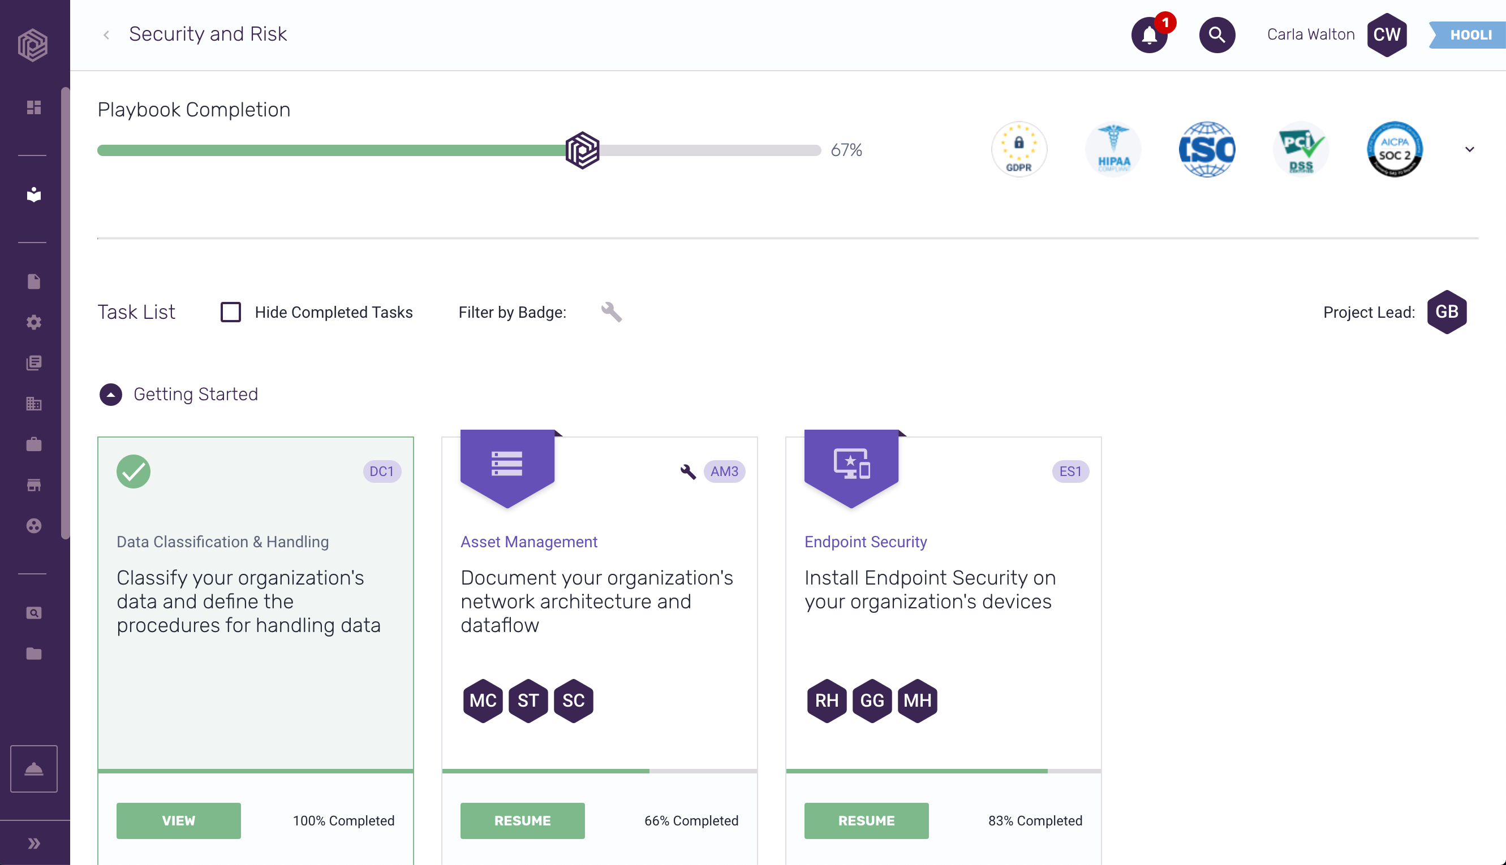Click the ISO certification badge
Image resolution: width=1506 pixels, height=865 pixels.
(x=1207, y=150)
